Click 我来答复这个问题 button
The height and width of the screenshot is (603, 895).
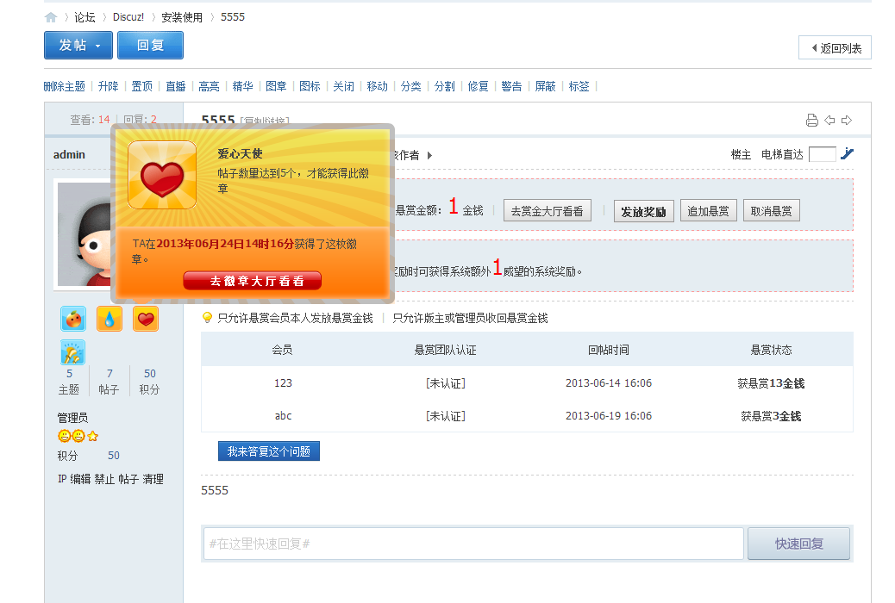pyautogui.click(x=269, y=451)
